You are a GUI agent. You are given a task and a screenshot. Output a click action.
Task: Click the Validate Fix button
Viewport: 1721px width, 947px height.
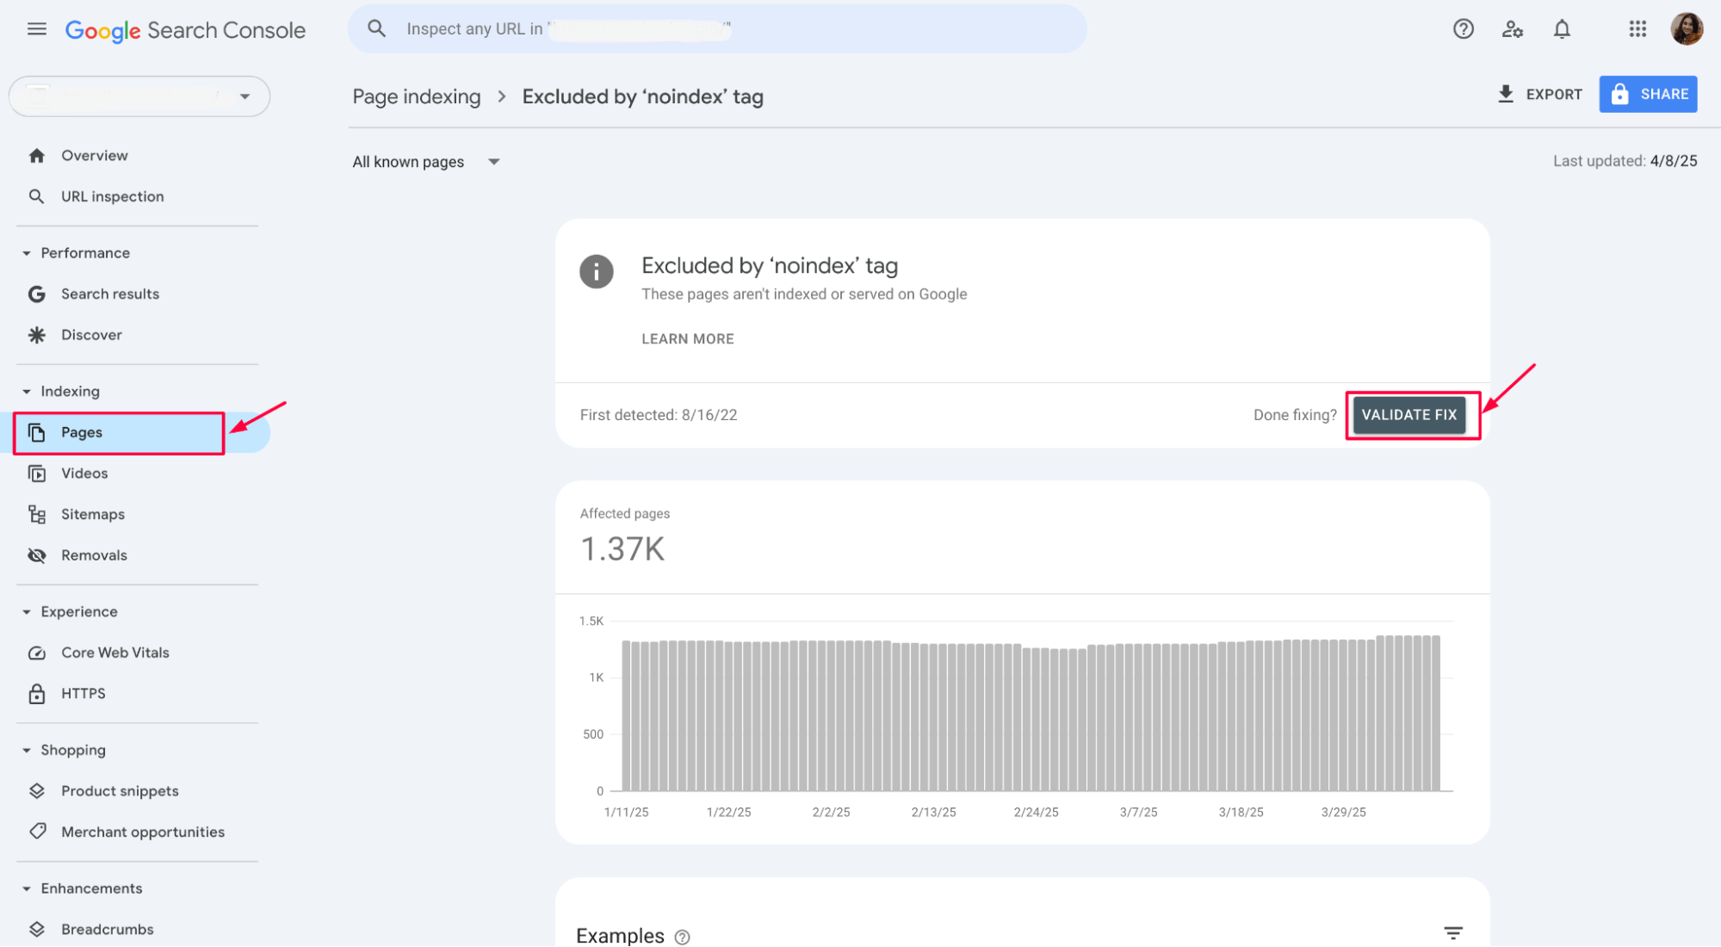1408,415
